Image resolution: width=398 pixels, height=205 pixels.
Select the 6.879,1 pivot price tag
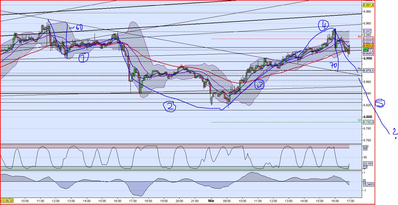point(368,71)
